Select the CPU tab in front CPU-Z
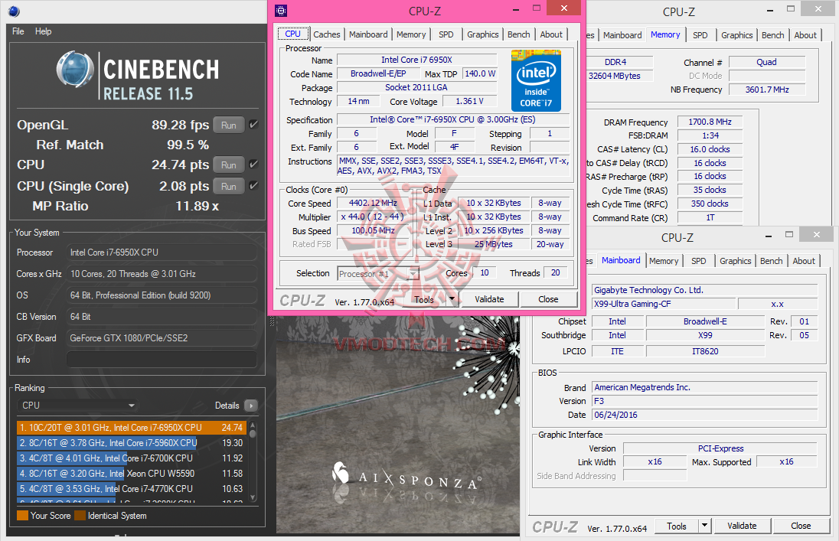This screenshot has height=541, width=839. pos(292,34)
